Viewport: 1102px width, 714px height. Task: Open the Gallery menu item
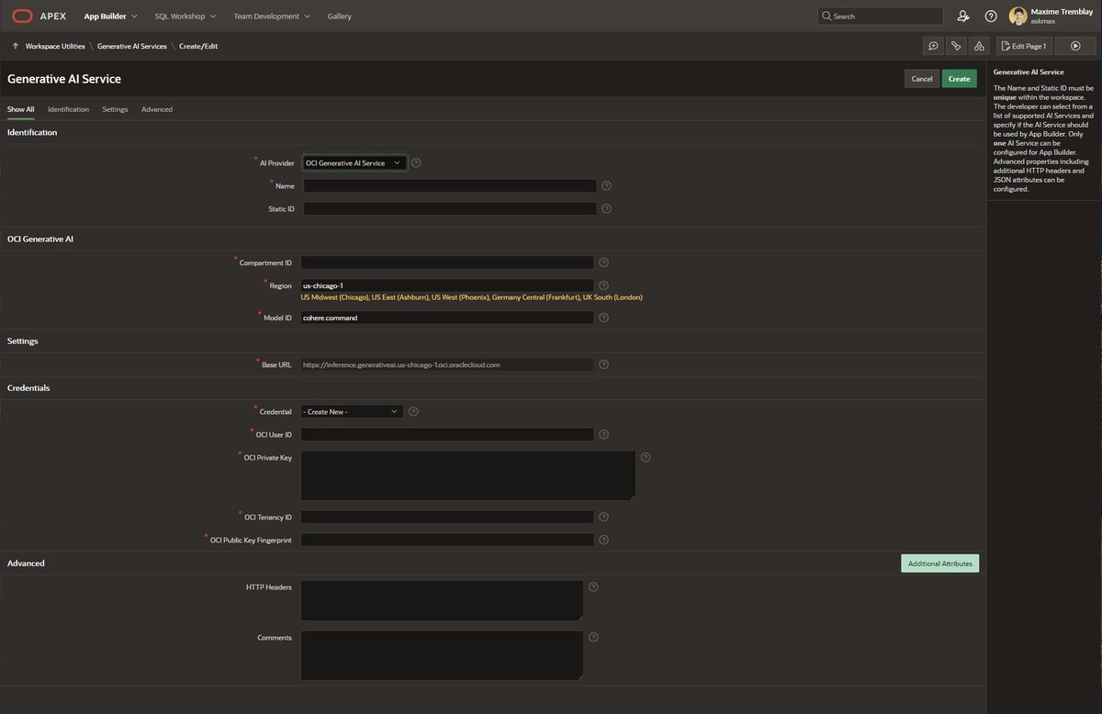click(339, 16)
